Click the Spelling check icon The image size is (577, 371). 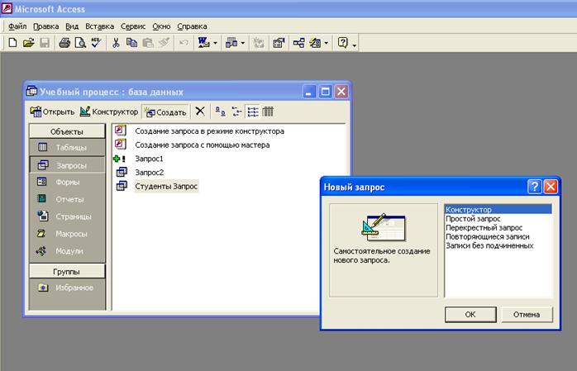click(x=96, y=43)
